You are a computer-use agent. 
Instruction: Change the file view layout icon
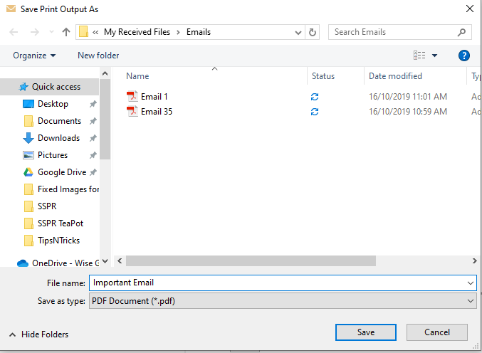click(419, 56)
